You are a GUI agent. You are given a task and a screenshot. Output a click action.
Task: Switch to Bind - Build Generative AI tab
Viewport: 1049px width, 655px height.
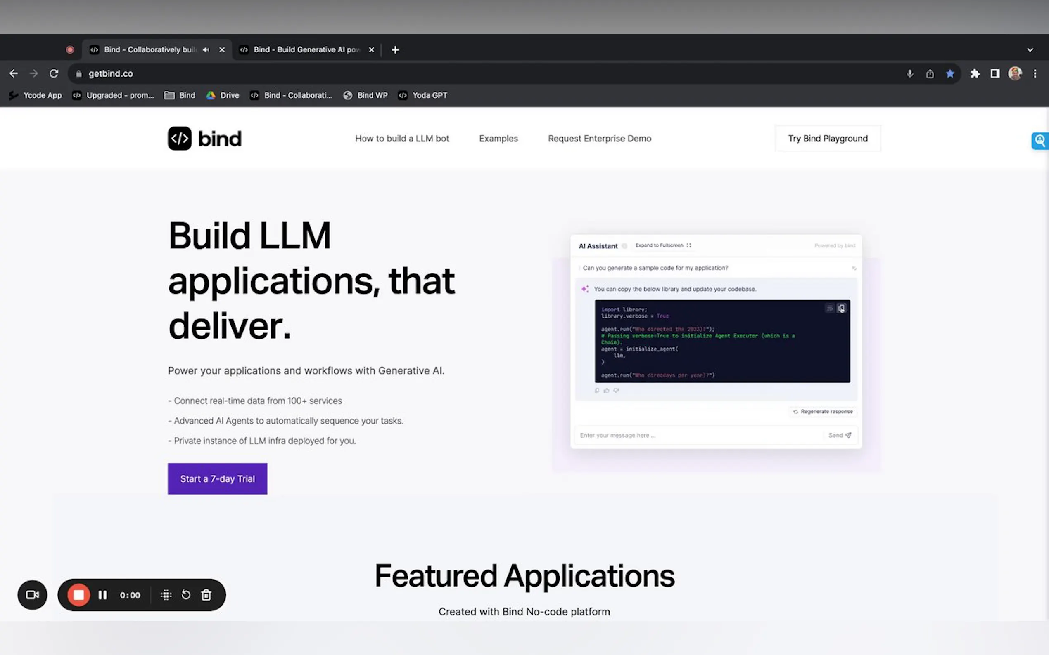coord(306,50)
